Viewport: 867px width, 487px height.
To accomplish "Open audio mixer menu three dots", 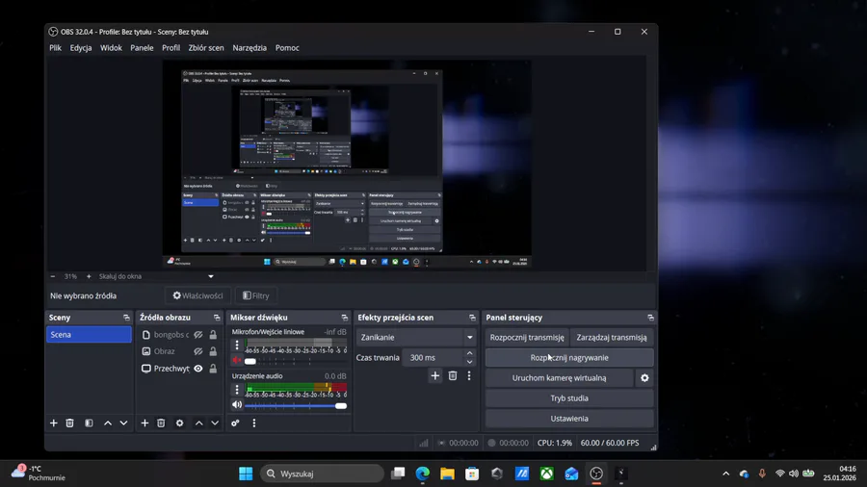I will 253,423.
